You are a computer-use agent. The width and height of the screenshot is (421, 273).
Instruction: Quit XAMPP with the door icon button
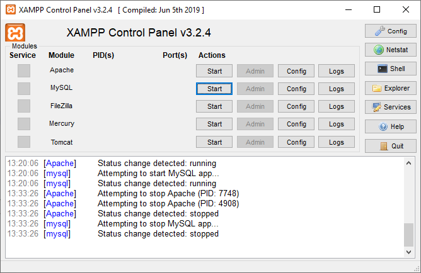(390, 146)
